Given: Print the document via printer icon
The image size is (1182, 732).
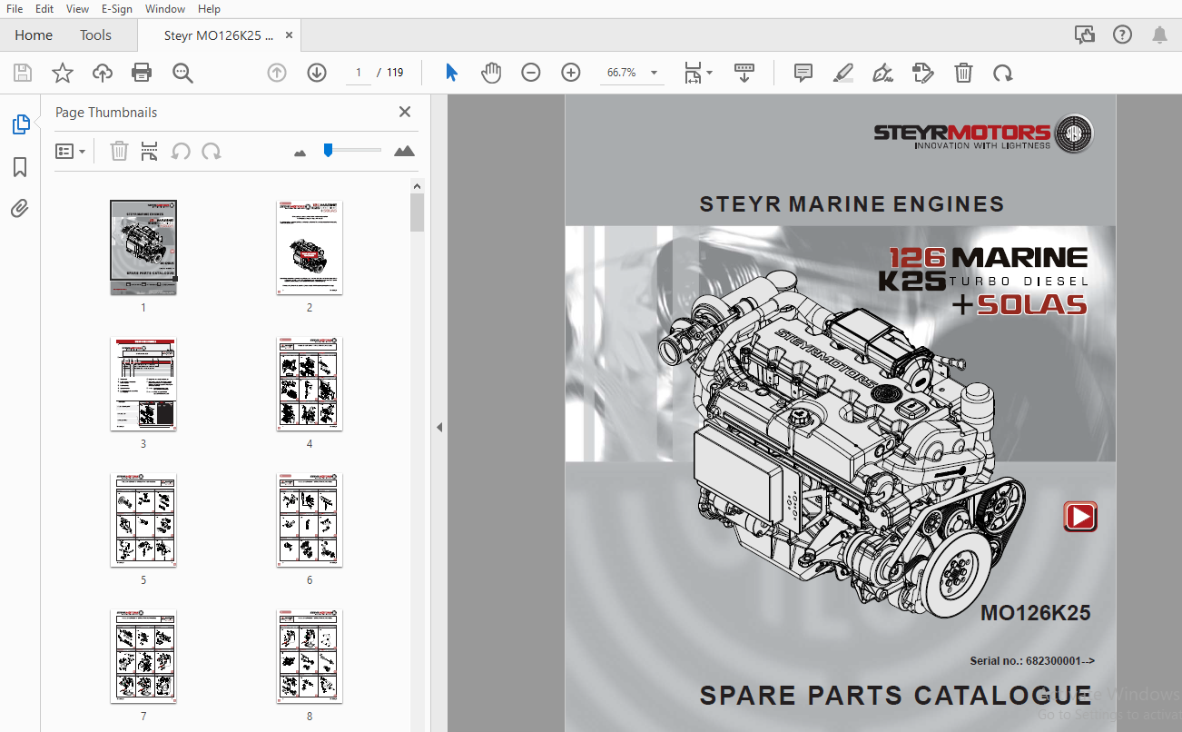Looking at the screenshot, I should tap(142, 73).
